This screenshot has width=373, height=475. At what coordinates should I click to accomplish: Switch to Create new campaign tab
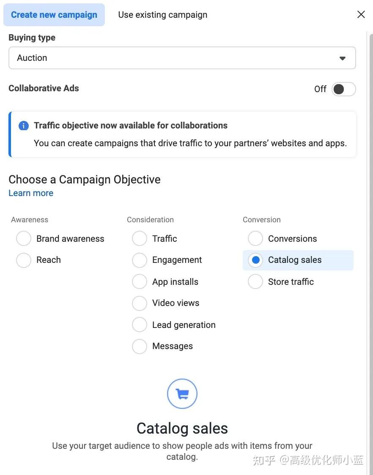54,14
